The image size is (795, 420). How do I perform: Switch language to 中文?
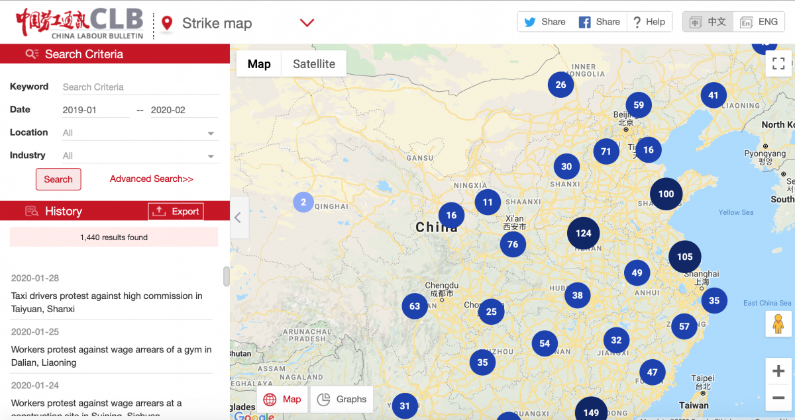point(708,22)
